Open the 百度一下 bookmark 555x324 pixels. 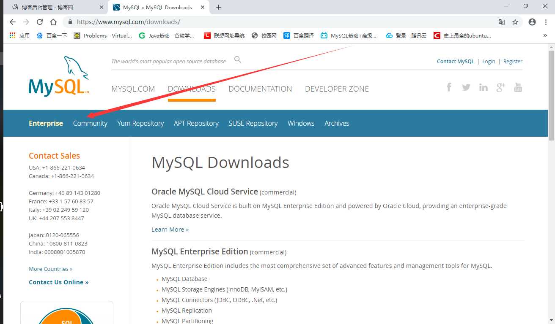click(52, 35)
